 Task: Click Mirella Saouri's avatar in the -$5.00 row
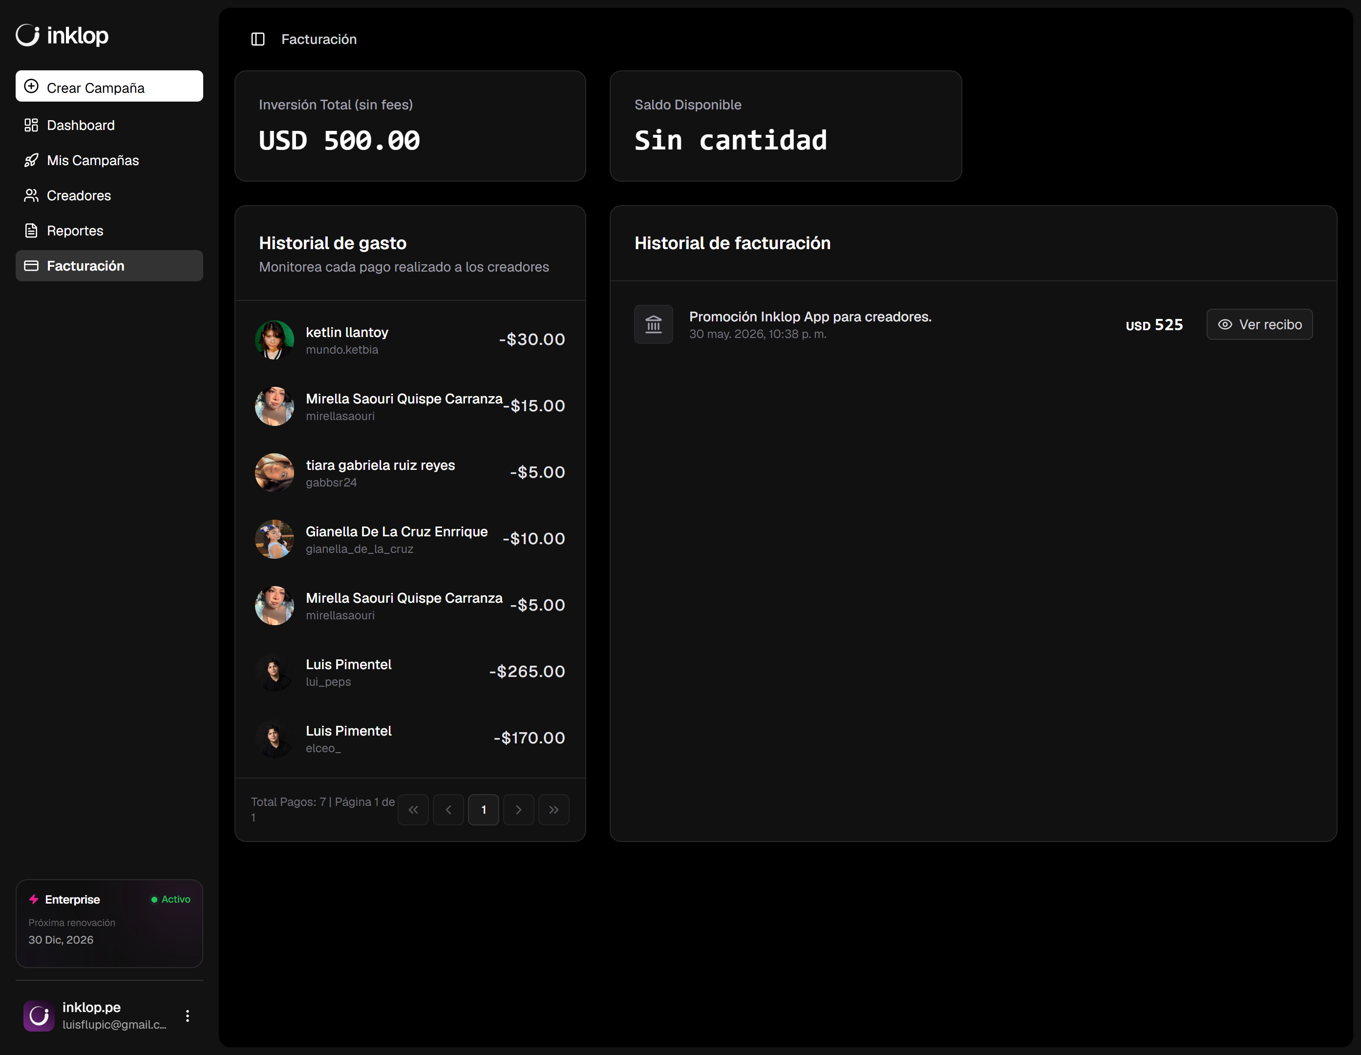tap(274, 605)
